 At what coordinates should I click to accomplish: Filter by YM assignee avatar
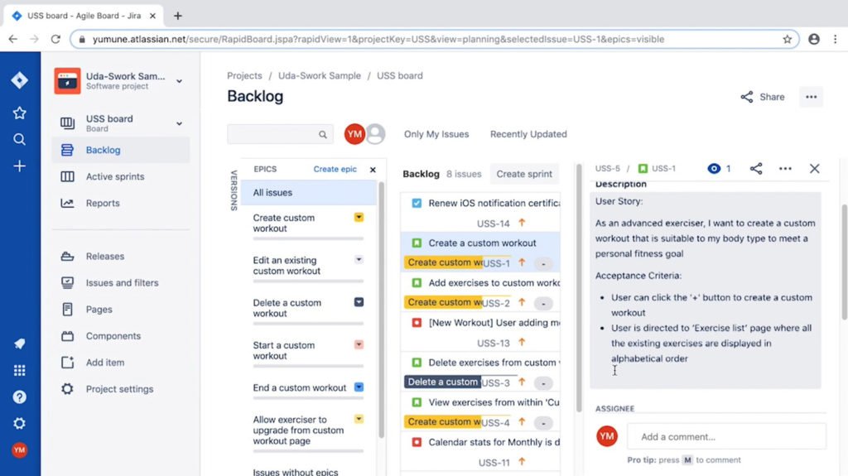coord(354,134)
